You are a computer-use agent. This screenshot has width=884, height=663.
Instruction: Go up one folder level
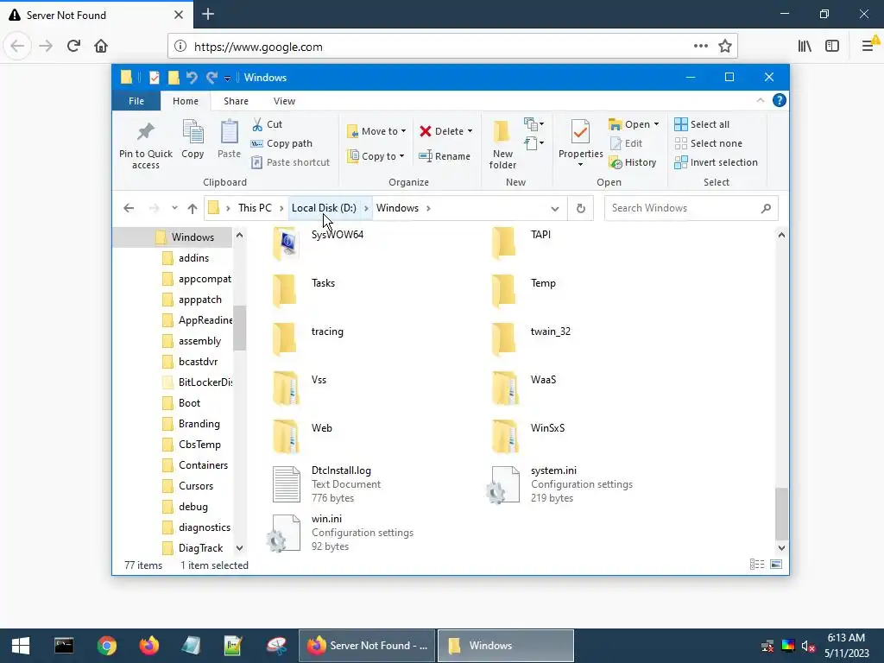(193, 208)
